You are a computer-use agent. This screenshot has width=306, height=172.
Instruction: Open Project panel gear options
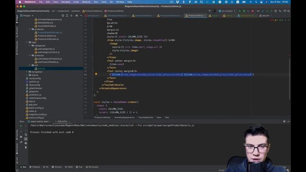76,16
